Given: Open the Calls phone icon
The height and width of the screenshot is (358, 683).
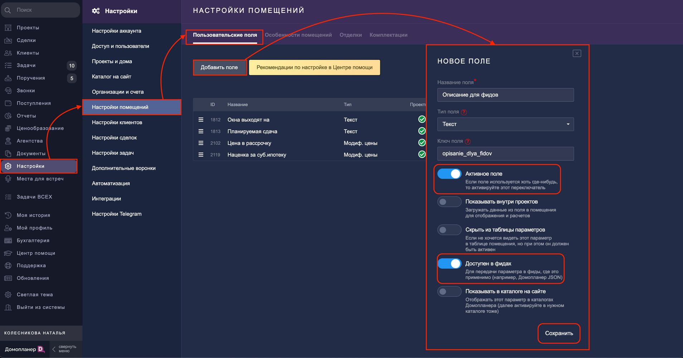Looking at the screenshot, I should click(8, 91).
